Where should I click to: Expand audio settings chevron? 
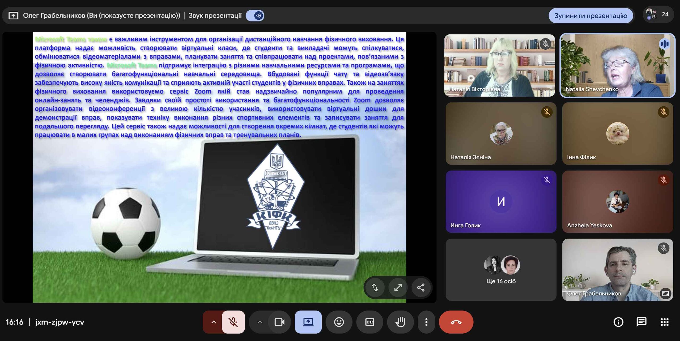[x=213, y=322]
